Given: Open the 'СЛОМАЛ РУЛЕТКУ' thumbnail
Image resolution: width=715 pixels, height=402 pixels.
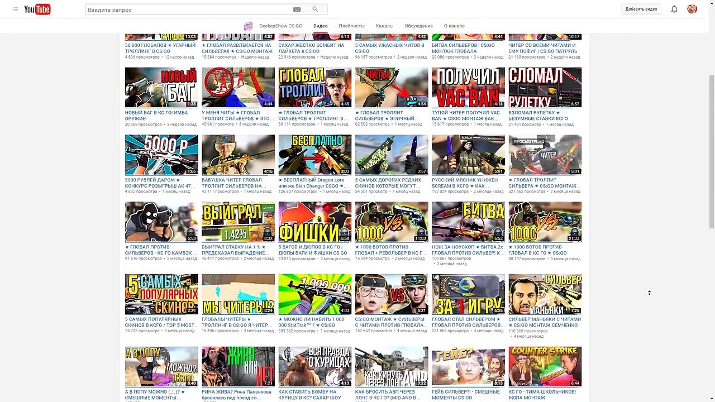Looking at the screenshot, I should click(x=545, y=88).
